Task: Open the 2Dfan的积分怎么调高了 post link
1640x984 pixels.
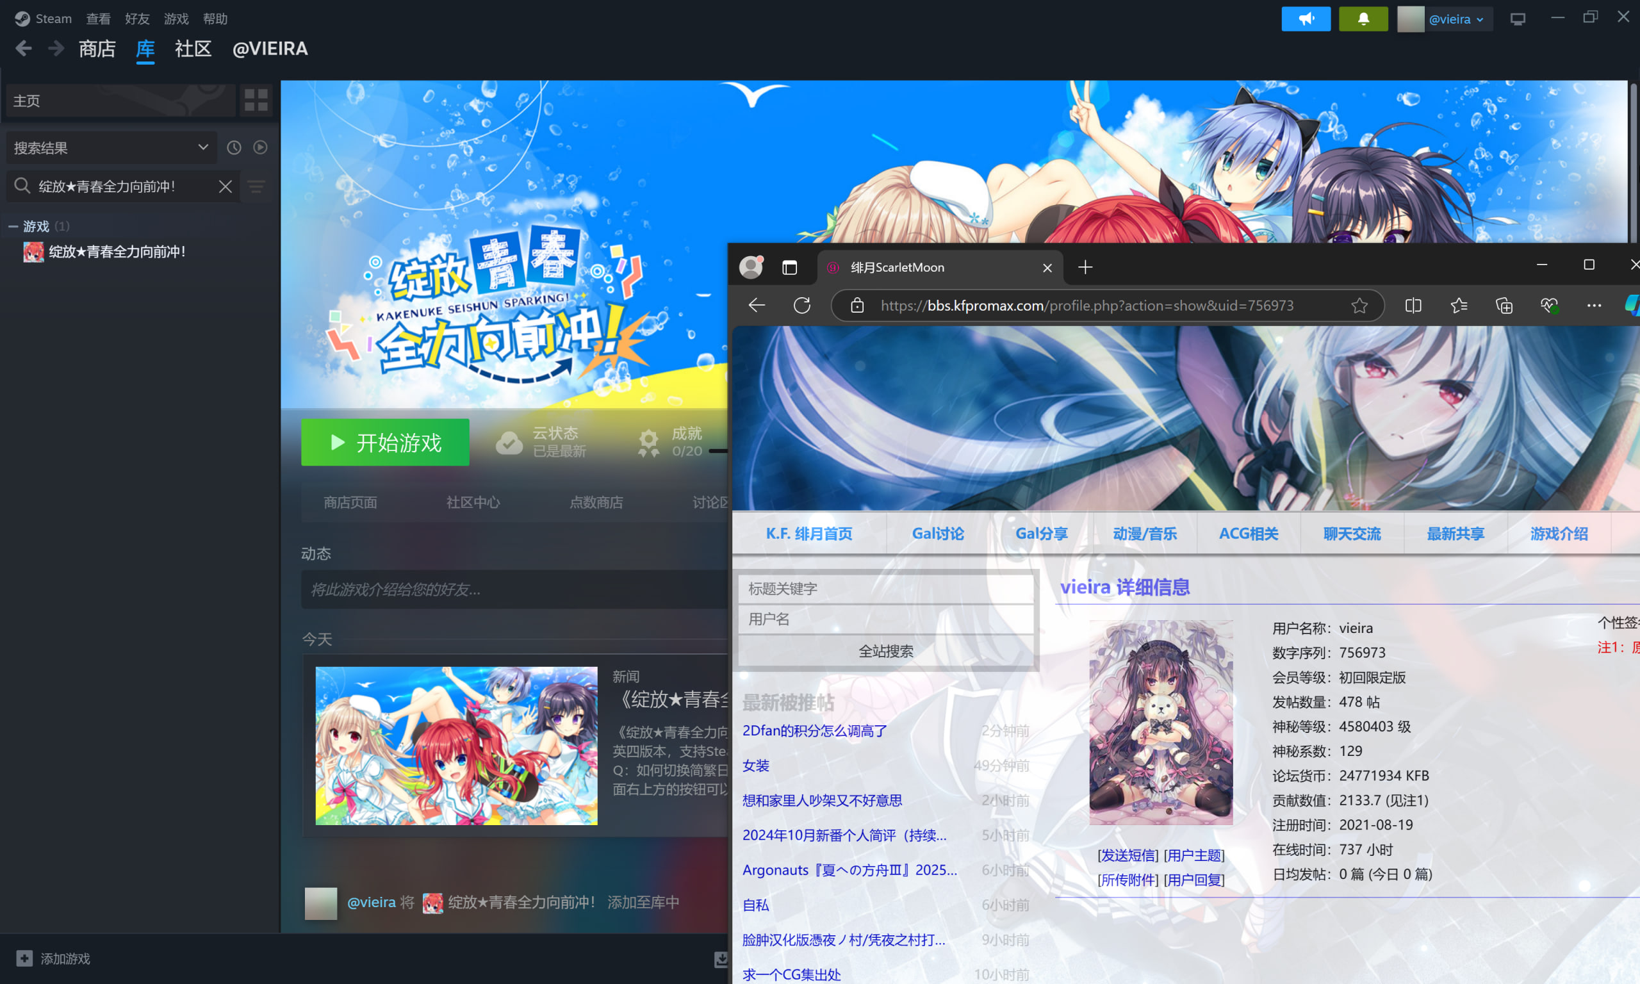Action: pos(815,731)
